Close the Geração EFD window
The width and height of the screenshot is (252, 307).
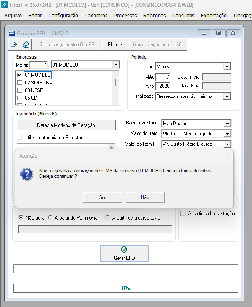[233, 33]
